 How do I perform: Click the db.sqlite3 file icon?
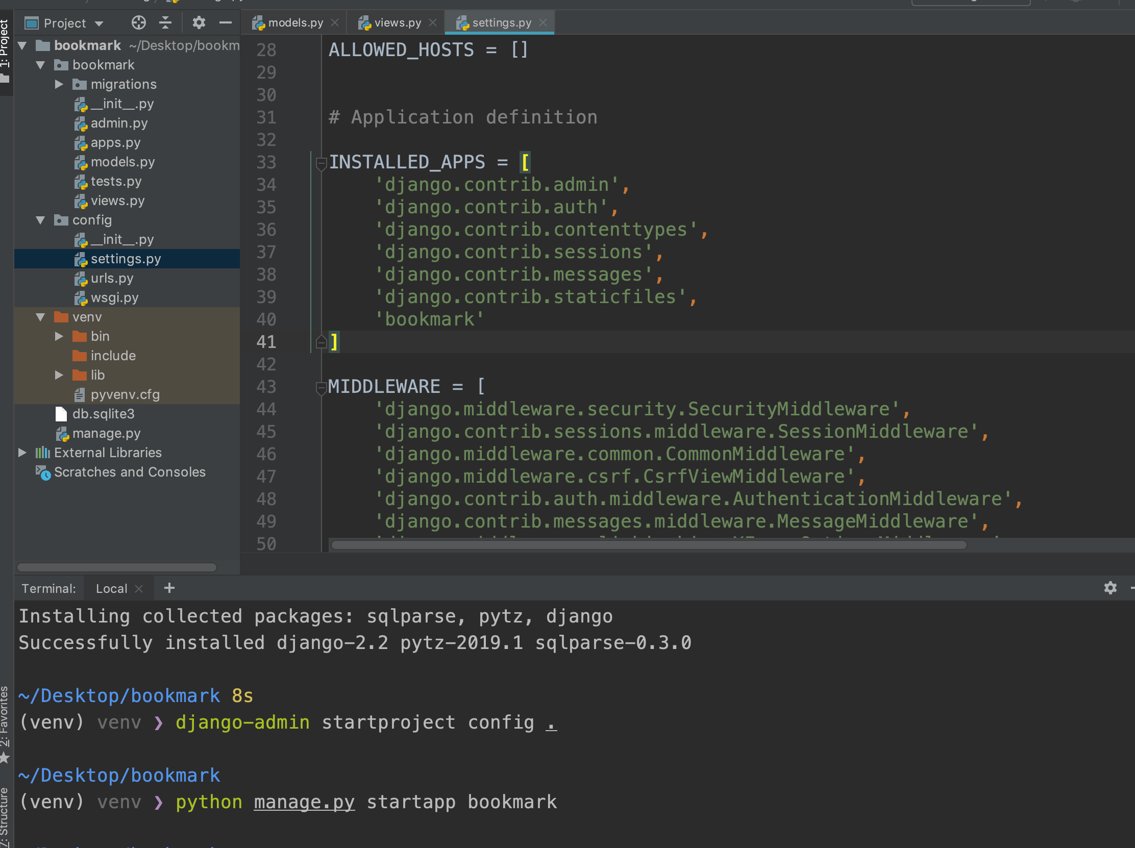click(x=61, y=414)
